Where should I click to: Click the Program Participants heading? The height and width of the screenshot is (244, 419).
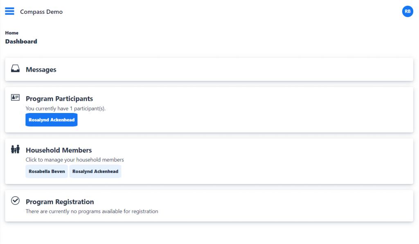click(59, 99)
